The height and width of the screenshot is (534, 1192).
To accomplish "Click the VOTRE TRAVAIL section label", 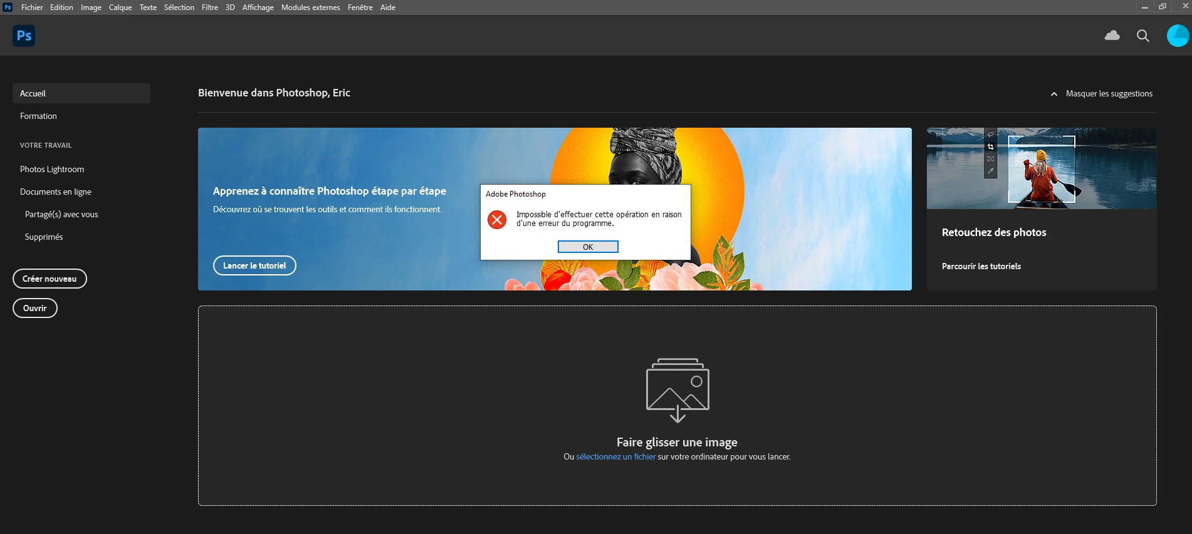I will coord(46,145).
